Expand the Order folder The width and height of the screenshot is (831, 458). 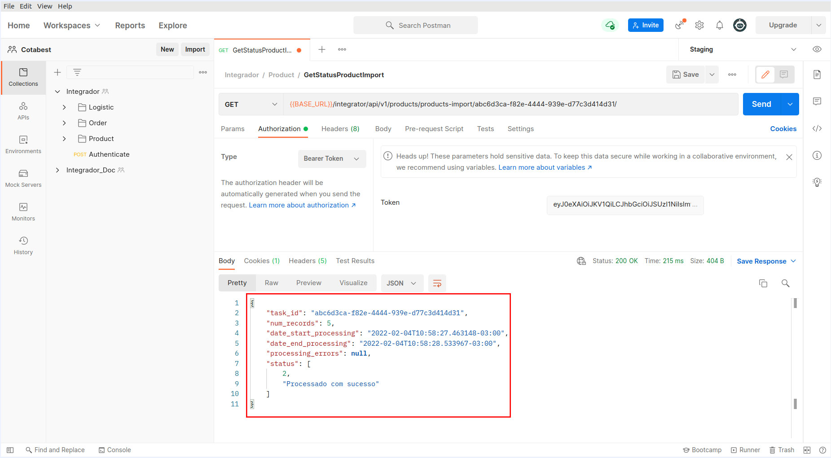click(64, 123)
